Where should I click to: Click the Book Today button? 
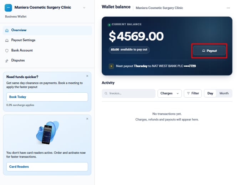coord(47,97)
